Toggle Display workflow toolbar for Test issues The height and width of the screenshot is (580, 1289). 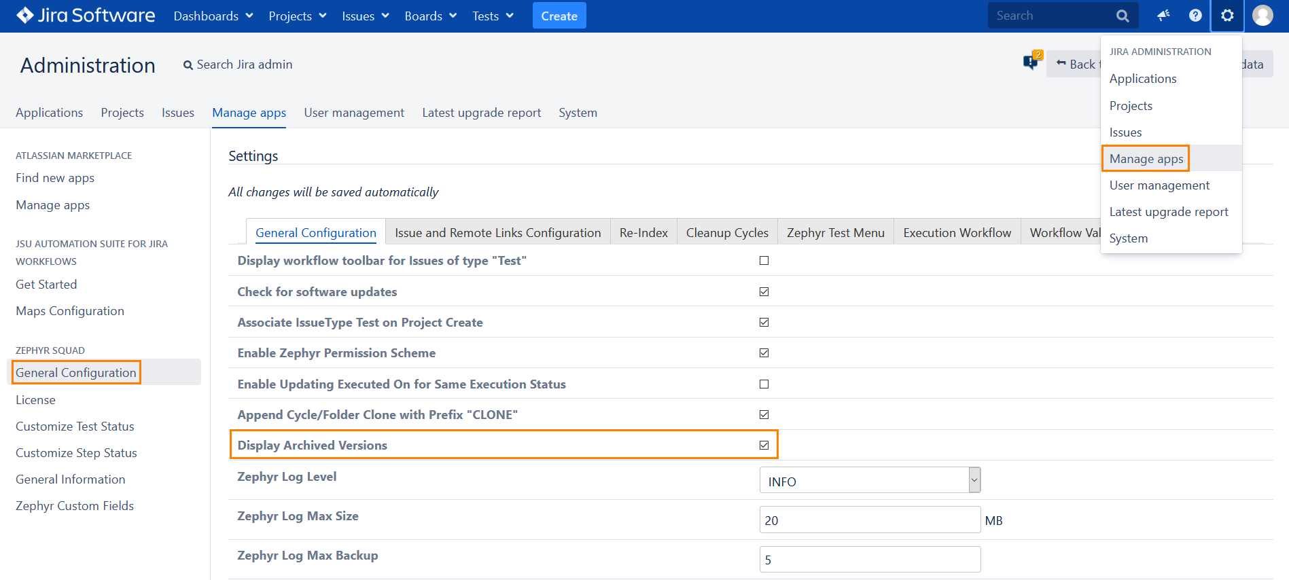764,261
